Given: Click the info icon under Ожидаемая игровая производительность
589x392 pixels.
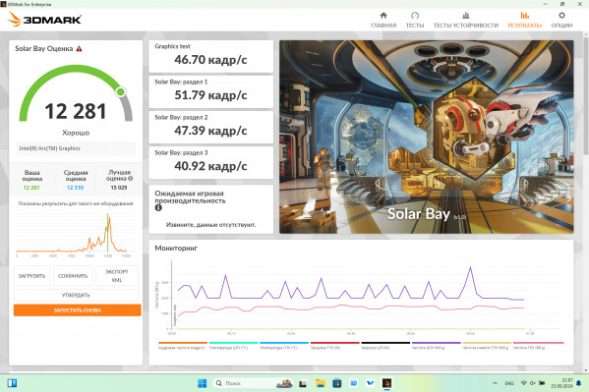Looking at the screenshot, I should pyautogui.click(x=158, y=207).
